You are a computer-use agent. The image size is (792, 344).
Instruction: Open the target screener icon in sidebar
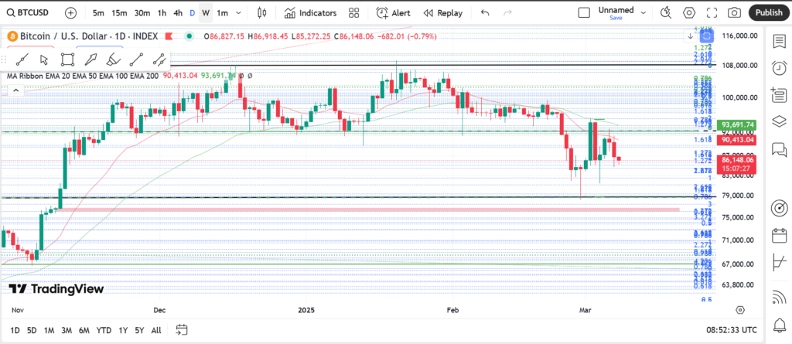point(779,208)
